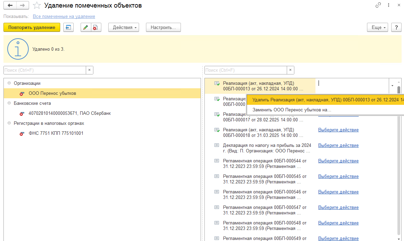The image size is (404, 241).
Task: Open help with the question mark button
Action: [396, 28]
